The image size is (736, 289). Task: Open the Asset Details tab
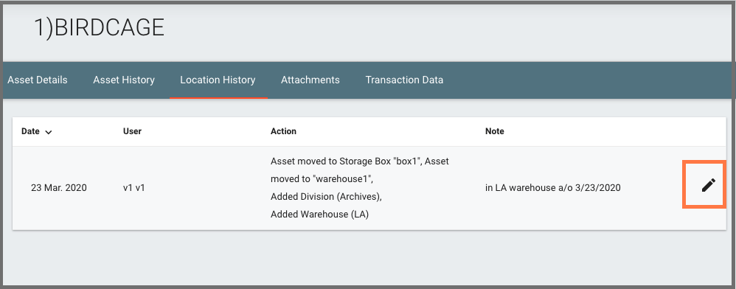(x=38, y=80)
